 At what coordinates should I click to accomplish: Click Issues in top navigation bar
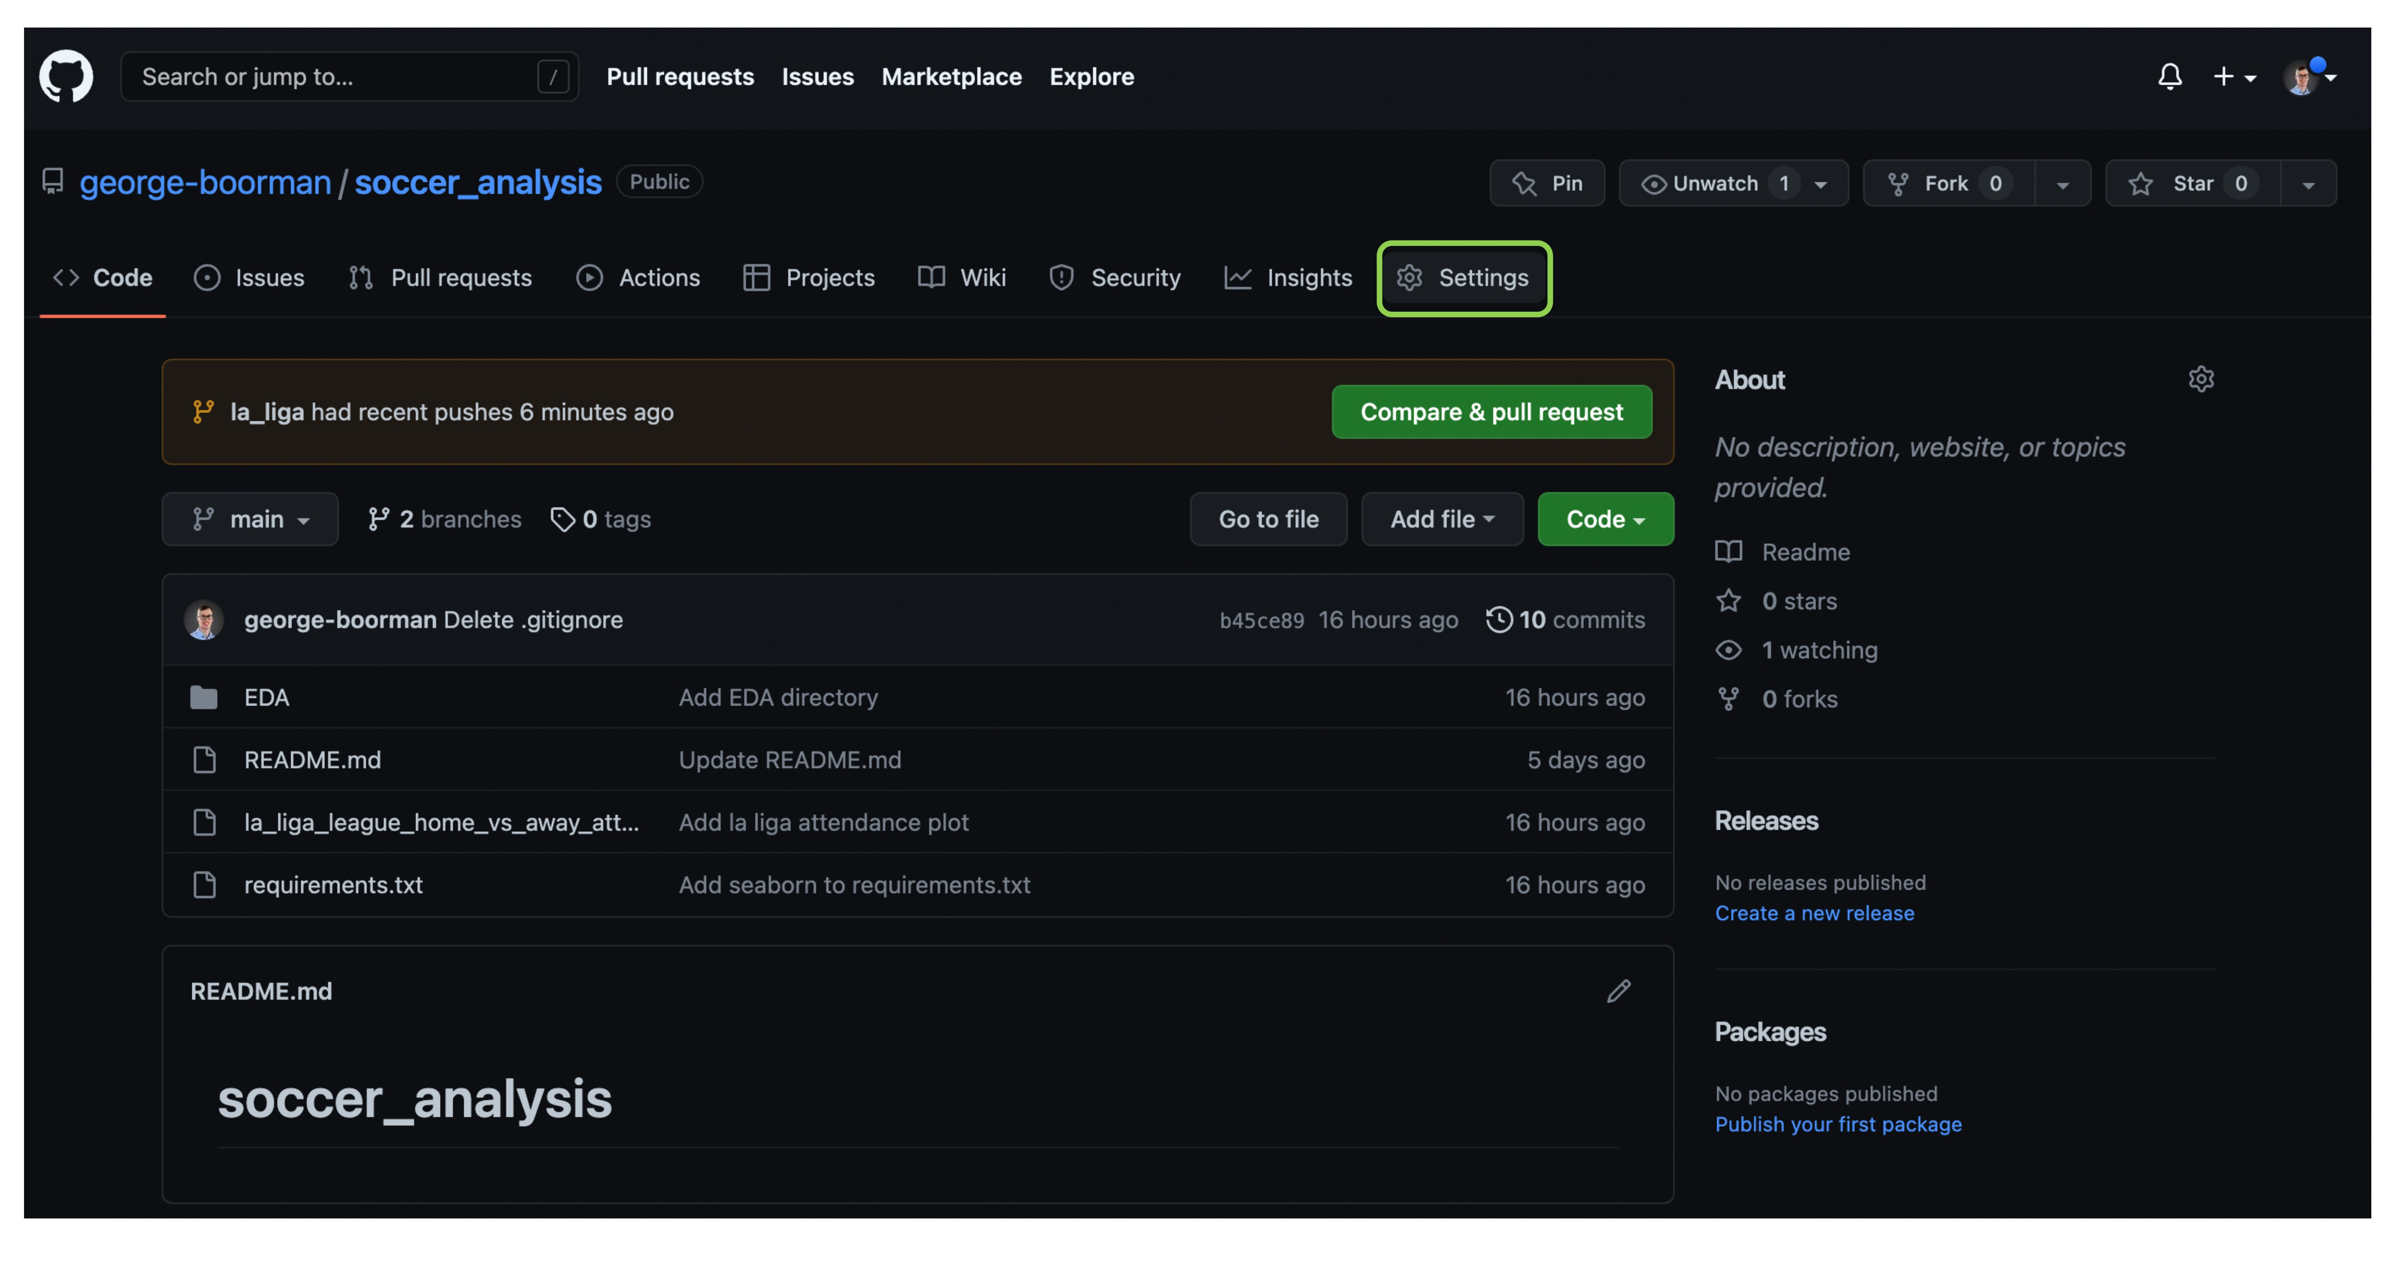(817, 77)
